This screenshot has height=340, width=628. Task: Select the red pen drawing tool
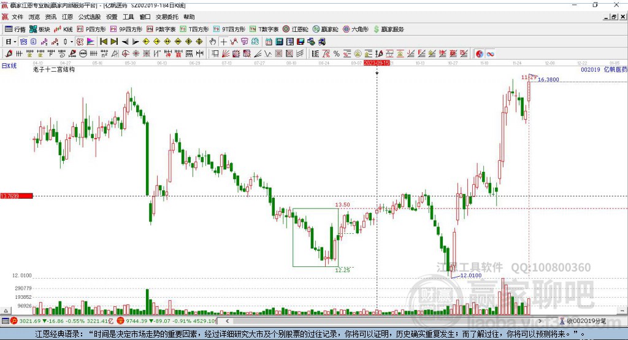pyautogui.click(x=9, y=53)
